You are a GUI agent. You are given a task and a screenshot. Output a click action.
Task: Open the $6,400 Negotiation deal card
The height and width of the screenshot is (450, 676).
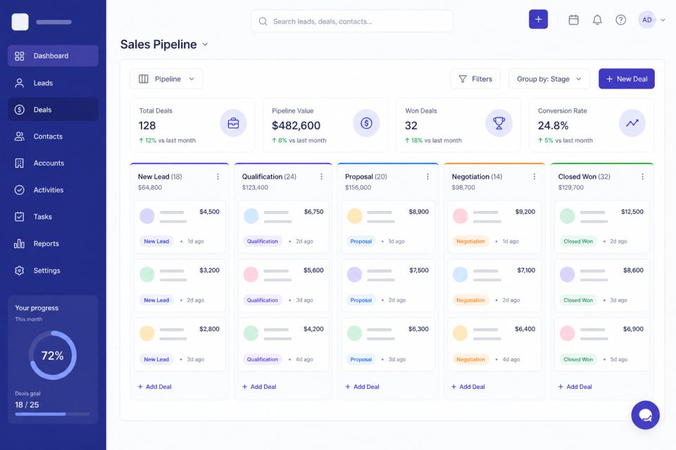[494, 345]
